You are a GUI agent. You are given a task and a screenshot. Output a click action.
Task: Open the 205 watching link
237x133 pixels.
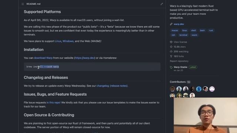181,51
